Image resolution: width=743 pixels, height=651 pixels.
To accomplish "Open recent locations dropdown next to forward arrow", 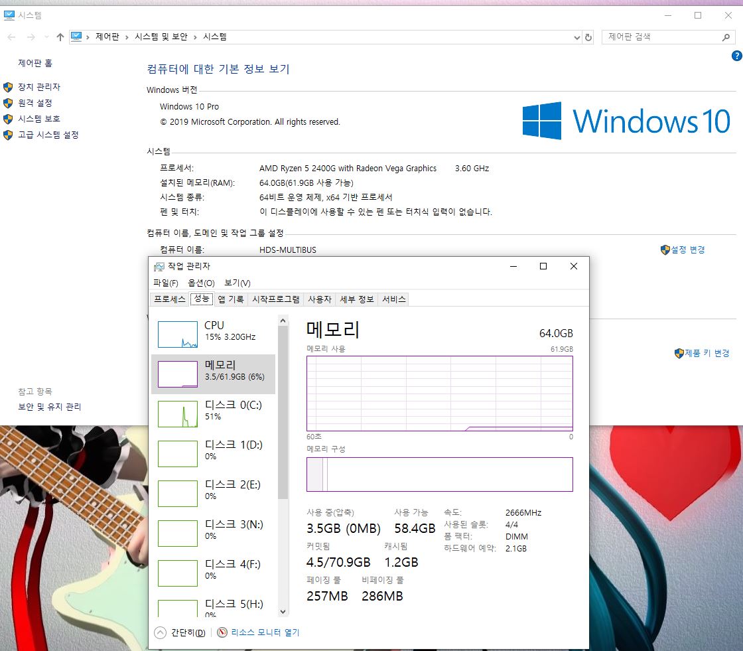I will pyautogui.click(x=46, y=37).
